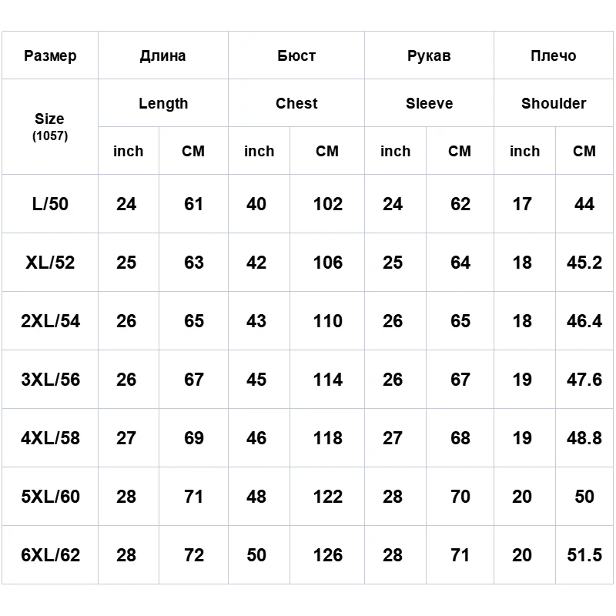Click the Size (1057) header cell
This screenshot has width=616, height=616.
[x=50, y=126]
